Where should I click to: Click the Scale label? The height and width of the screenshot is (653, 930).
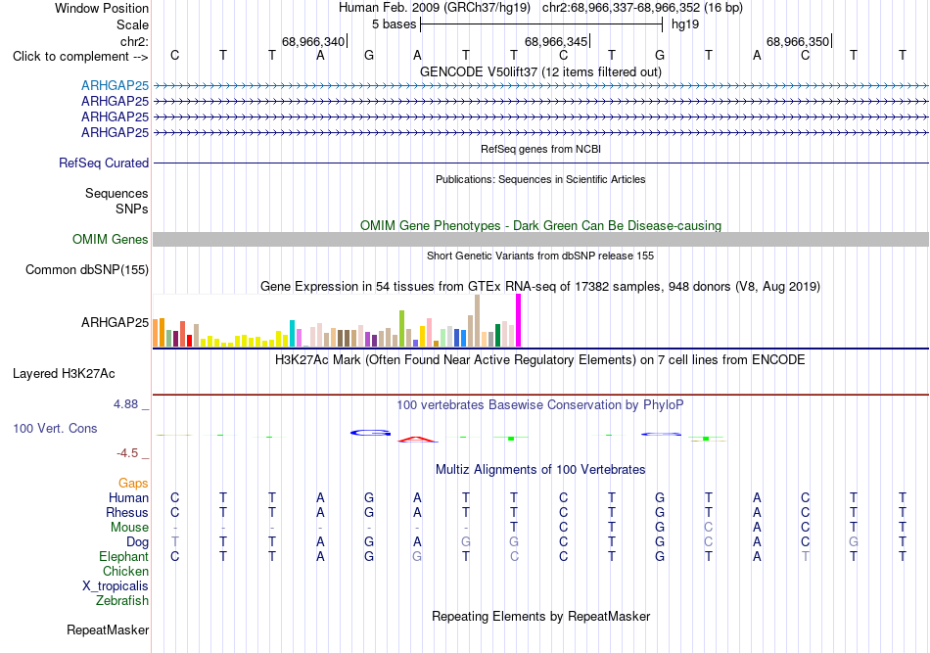point(133,24)
